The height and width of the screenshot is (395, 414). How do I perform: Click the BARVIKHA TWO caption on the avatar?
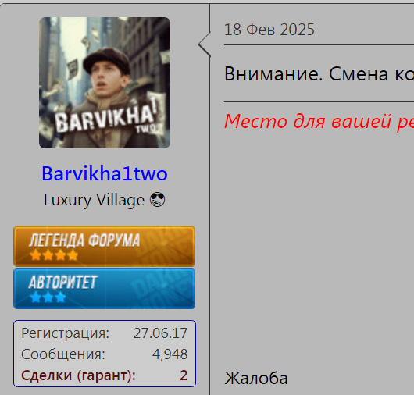[107, 119]
